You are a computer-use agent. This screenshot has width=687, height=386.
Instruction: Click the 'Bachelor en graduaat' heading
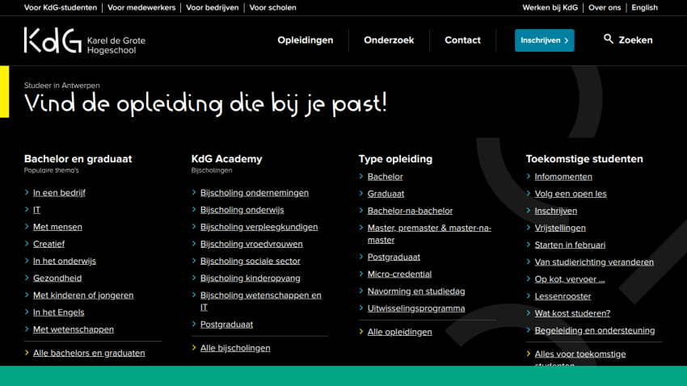click(78, 159)
